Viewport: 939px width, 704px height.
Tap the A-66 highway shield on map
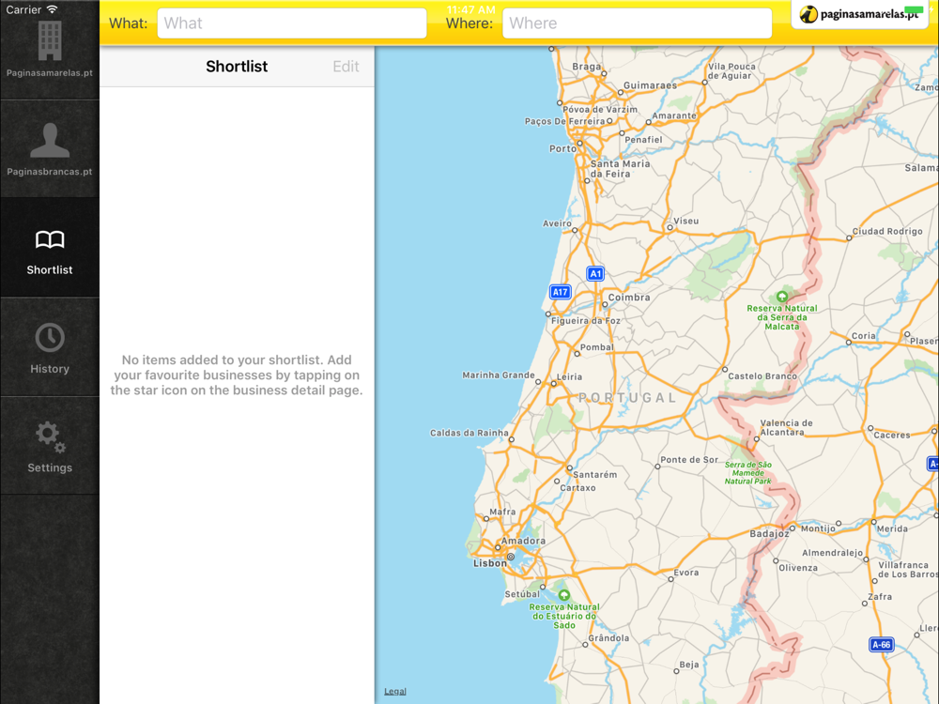click(881, 645)
